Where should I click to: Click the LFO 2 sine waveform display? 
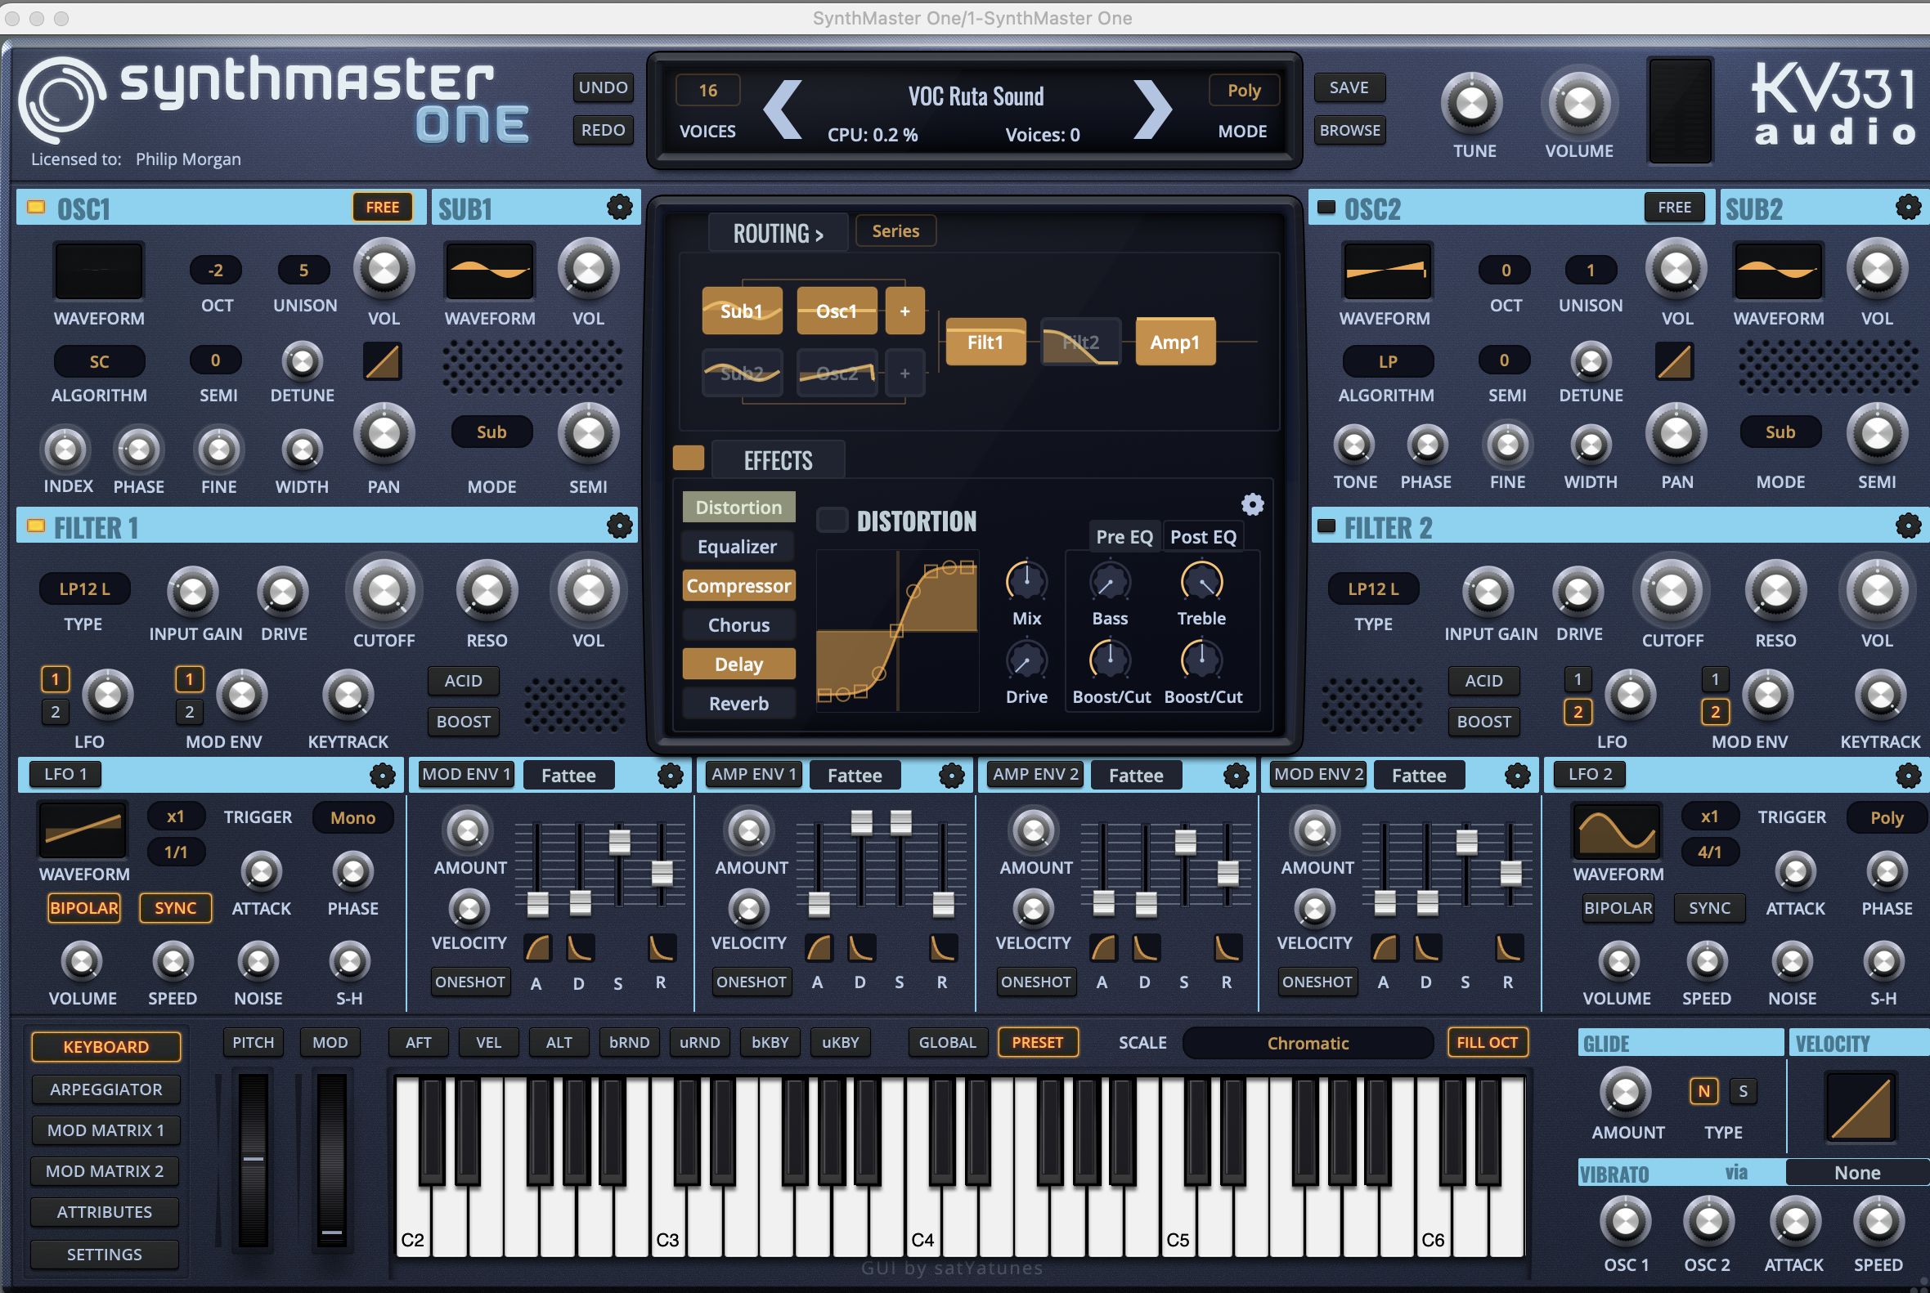1617,830
